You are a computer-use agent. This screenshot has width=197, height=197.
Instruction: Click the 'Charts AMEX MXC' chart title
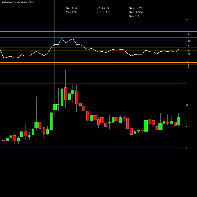(x=23, y=2)
